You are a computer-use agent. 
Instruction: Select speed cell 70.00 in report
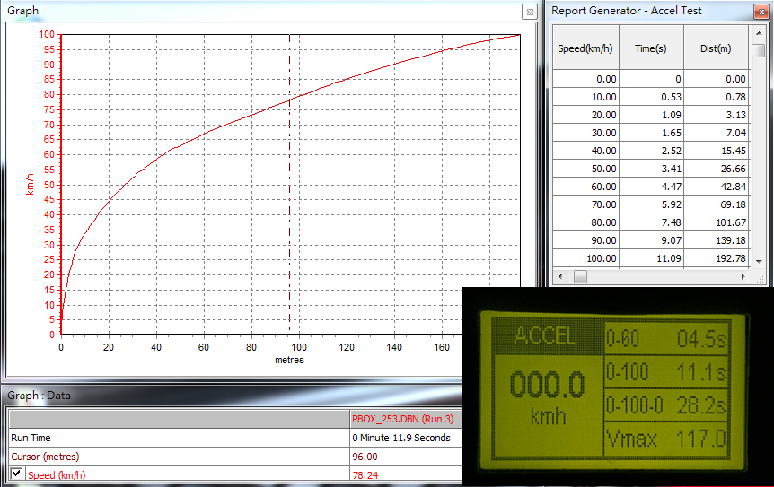click(x=585, y=204)
